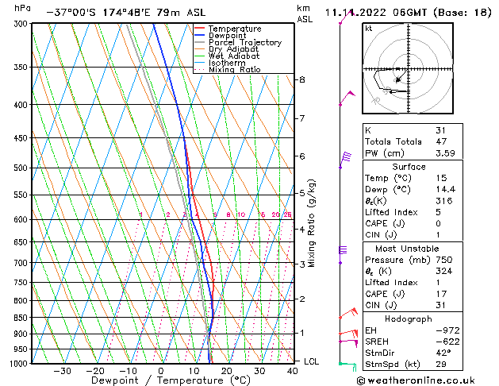Click the surface theta-e value 316
This screenshot has width=499, height=386.
click(x=444, y=201)
